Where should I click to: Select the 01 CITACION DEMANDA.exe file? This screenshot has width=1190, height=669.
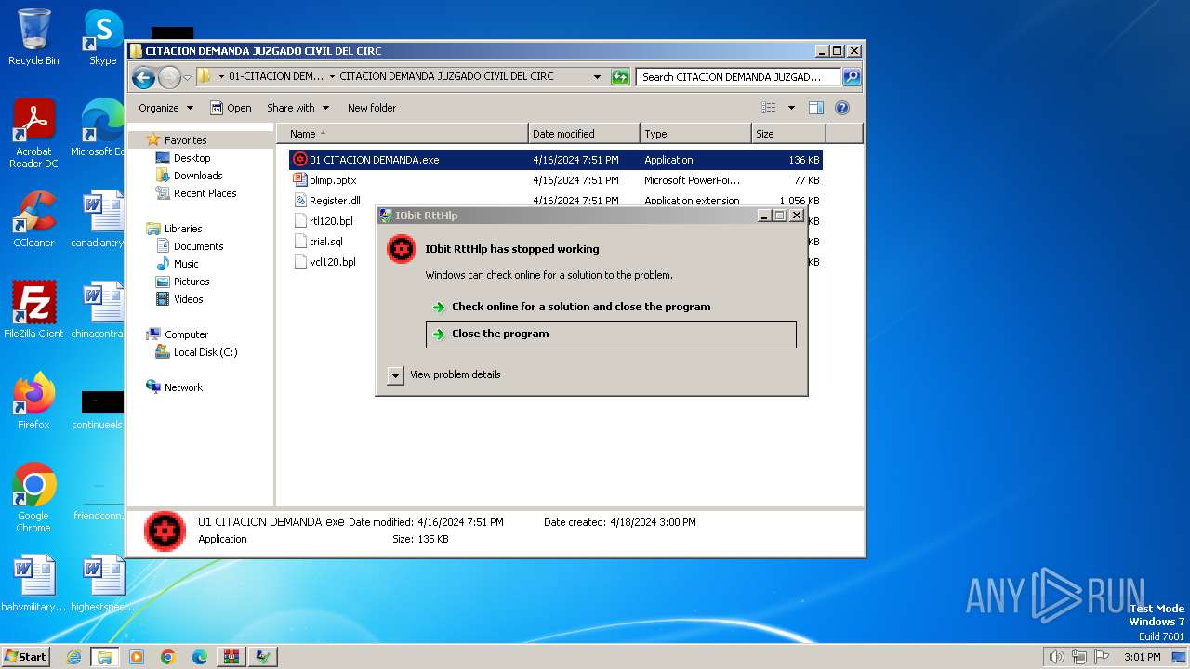556,160
